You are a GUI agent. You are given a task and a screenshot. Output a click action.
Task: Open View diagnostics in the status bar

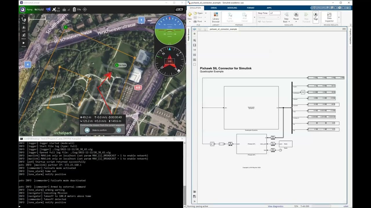pos(276,206)
